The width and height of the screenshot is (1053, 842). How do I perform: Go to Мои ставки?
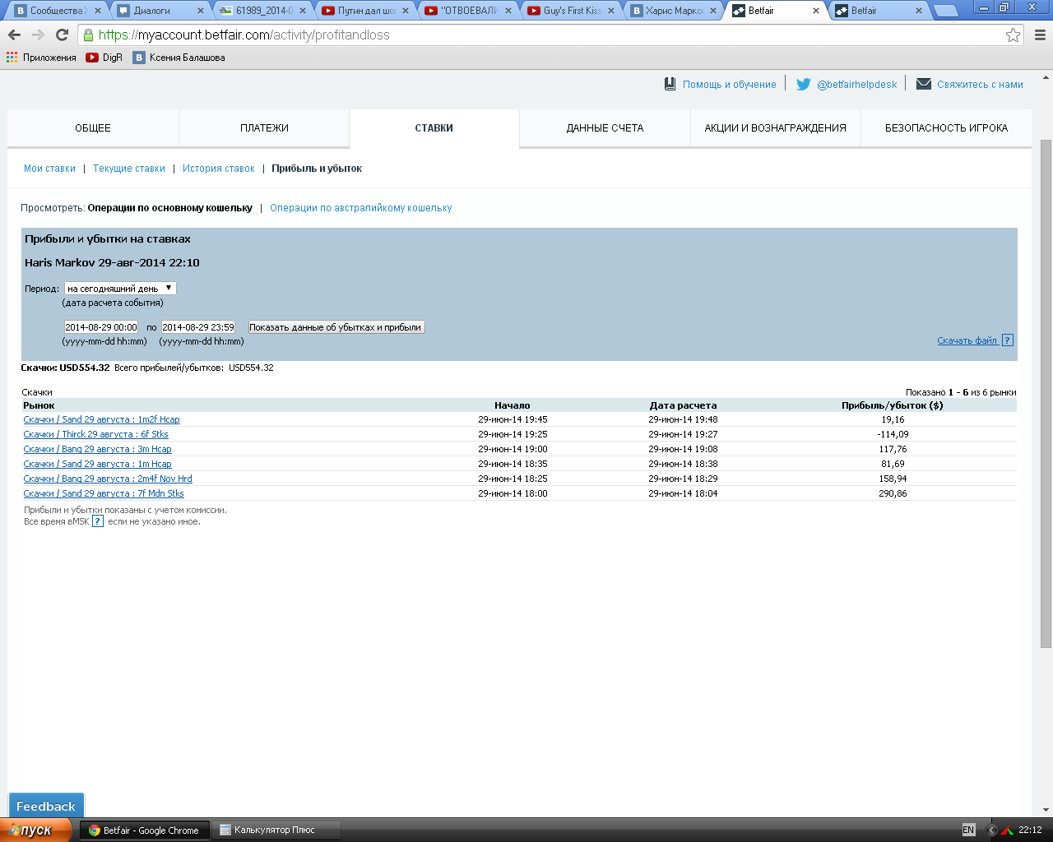[x=49, y=169]
